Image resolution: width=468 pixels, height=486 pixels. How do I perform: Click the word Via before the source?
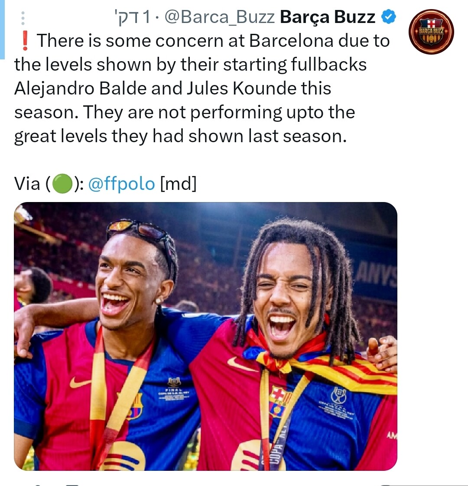(27, 183)
